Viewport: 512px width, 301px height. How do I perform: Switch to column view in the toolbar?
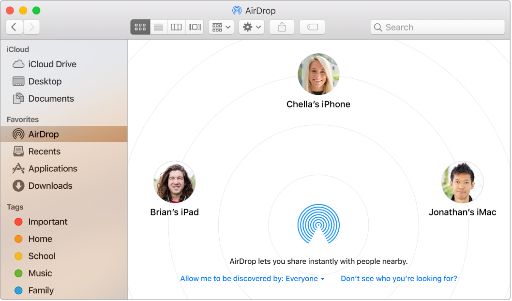[176, 27]
